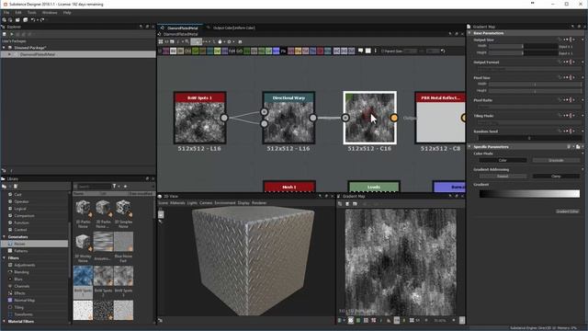Viewport: 588px width, 331px height.
Task: Click the bottom input connector of Directional Warp node
Action: [265, 123]
